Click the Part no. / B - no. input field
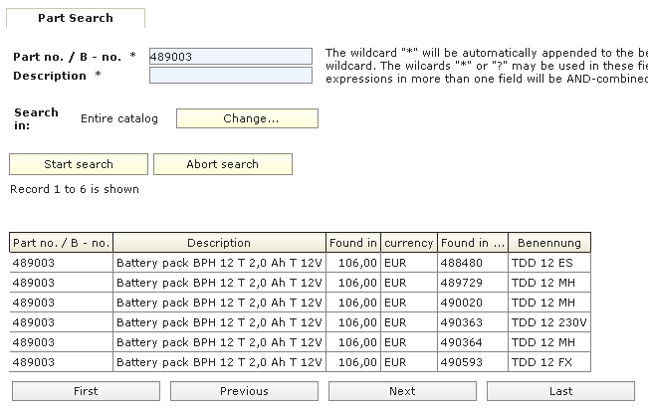 (230, 57)
